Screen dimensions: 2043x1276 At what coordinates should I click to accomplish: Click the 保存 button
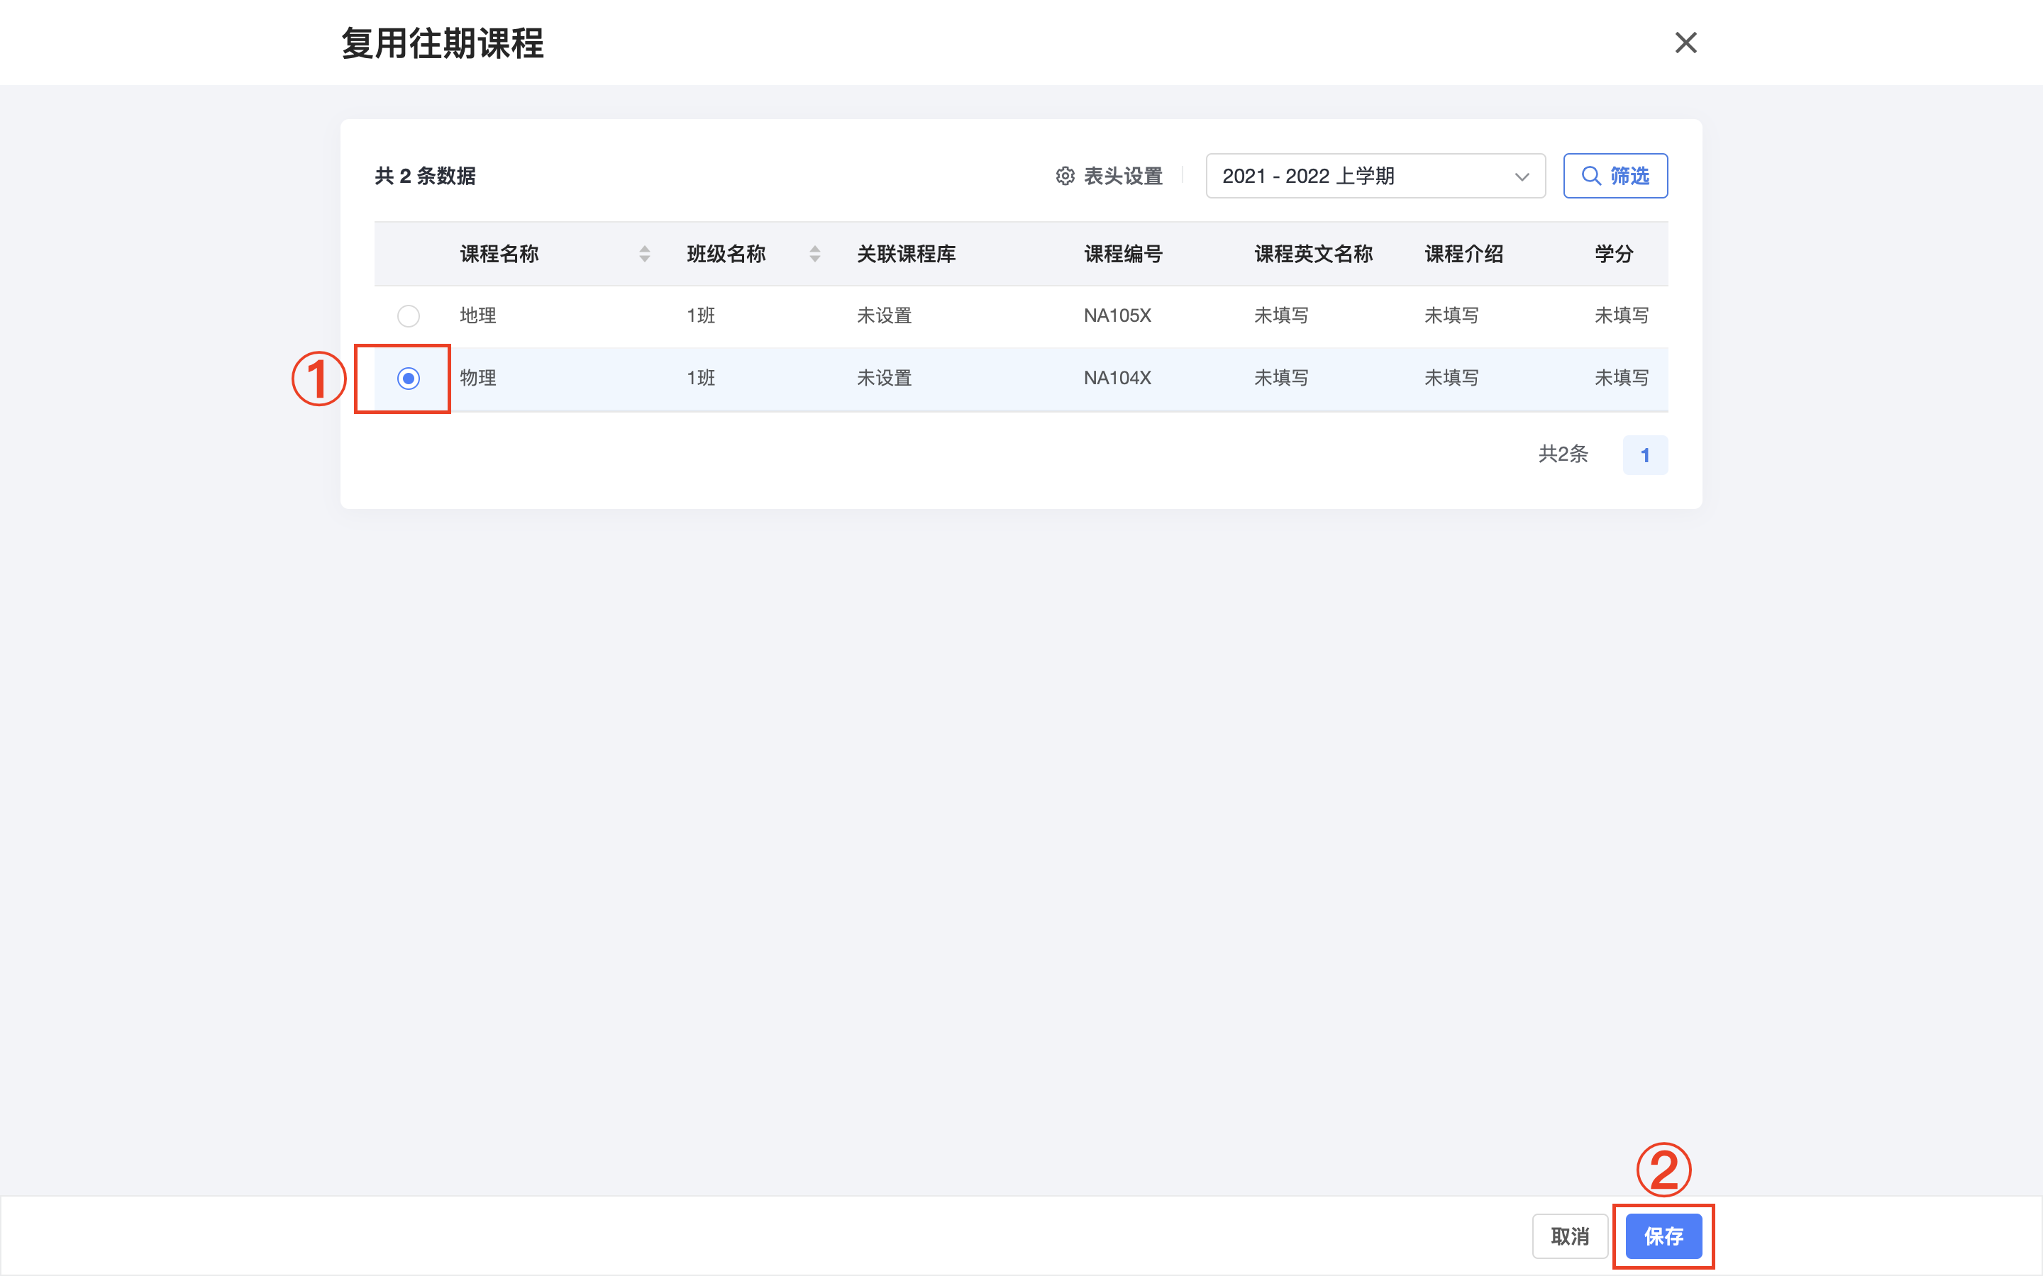(1663, 1236)
